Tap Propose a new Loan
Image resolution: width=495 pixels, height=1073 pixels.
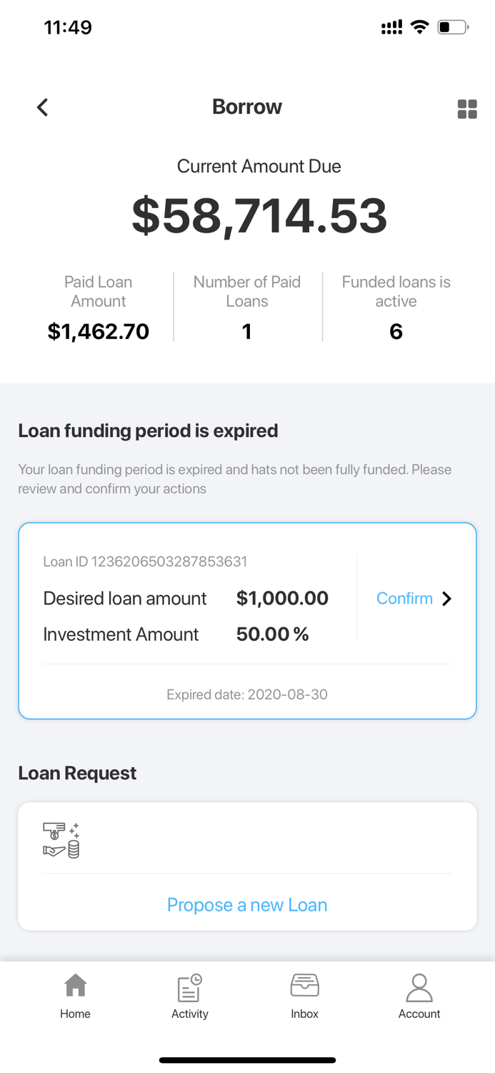click(247, 905)
